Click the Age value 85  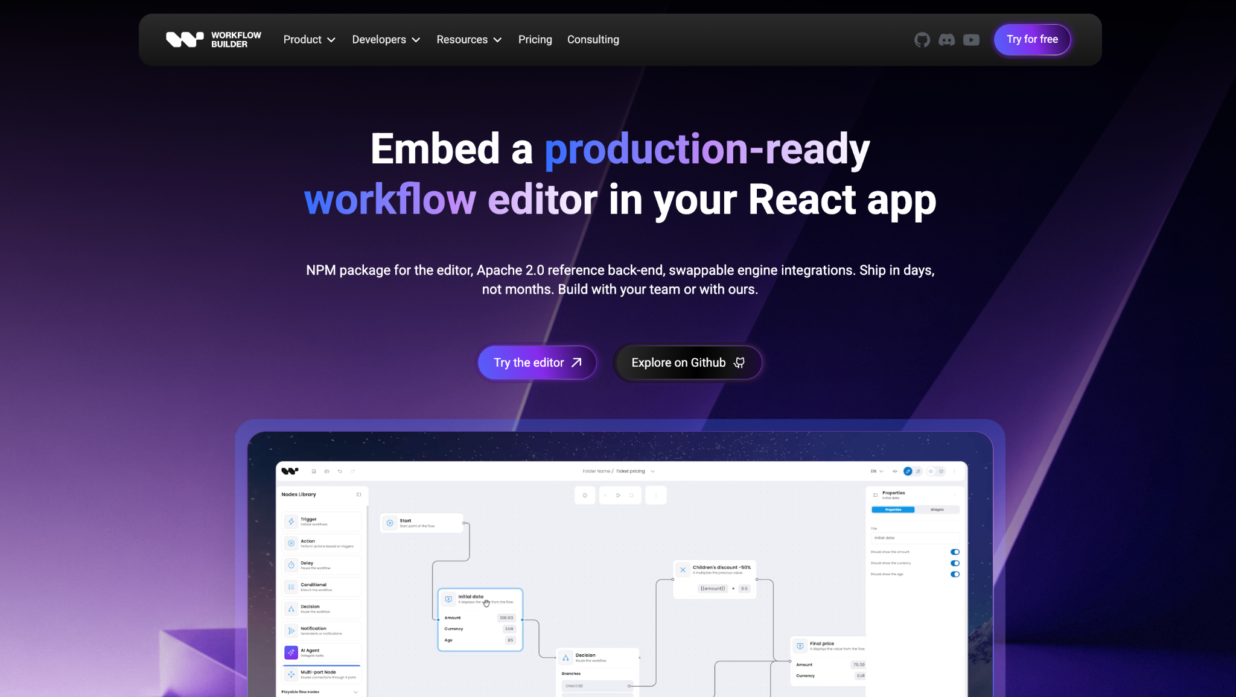511,640
